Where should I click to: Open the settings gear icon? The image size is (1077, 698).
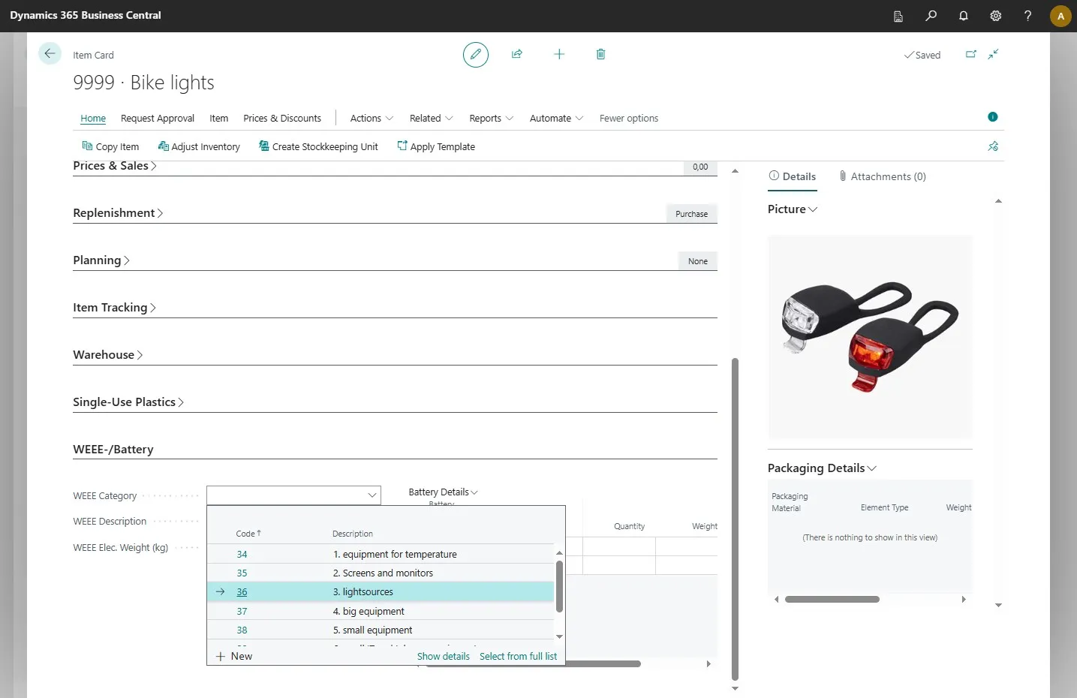pos(996,16)
